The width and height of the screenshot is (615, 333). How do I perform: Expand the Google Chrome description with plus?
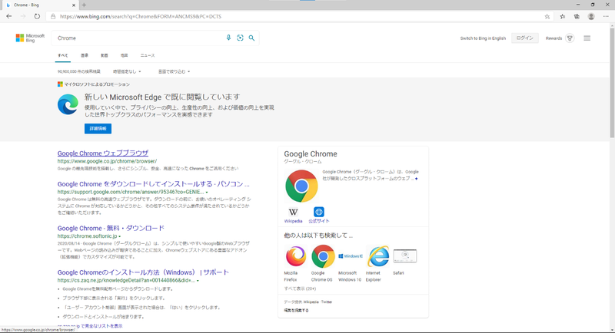(417, 179)
